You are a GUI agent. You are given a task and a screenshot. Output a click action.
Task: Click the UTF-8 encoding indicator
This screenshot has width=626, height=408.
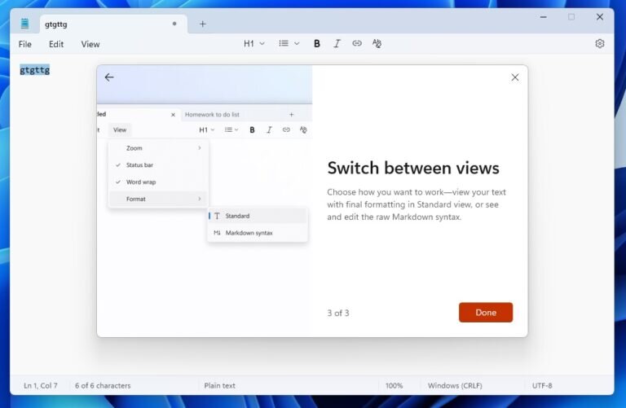(x=542, y=385)
